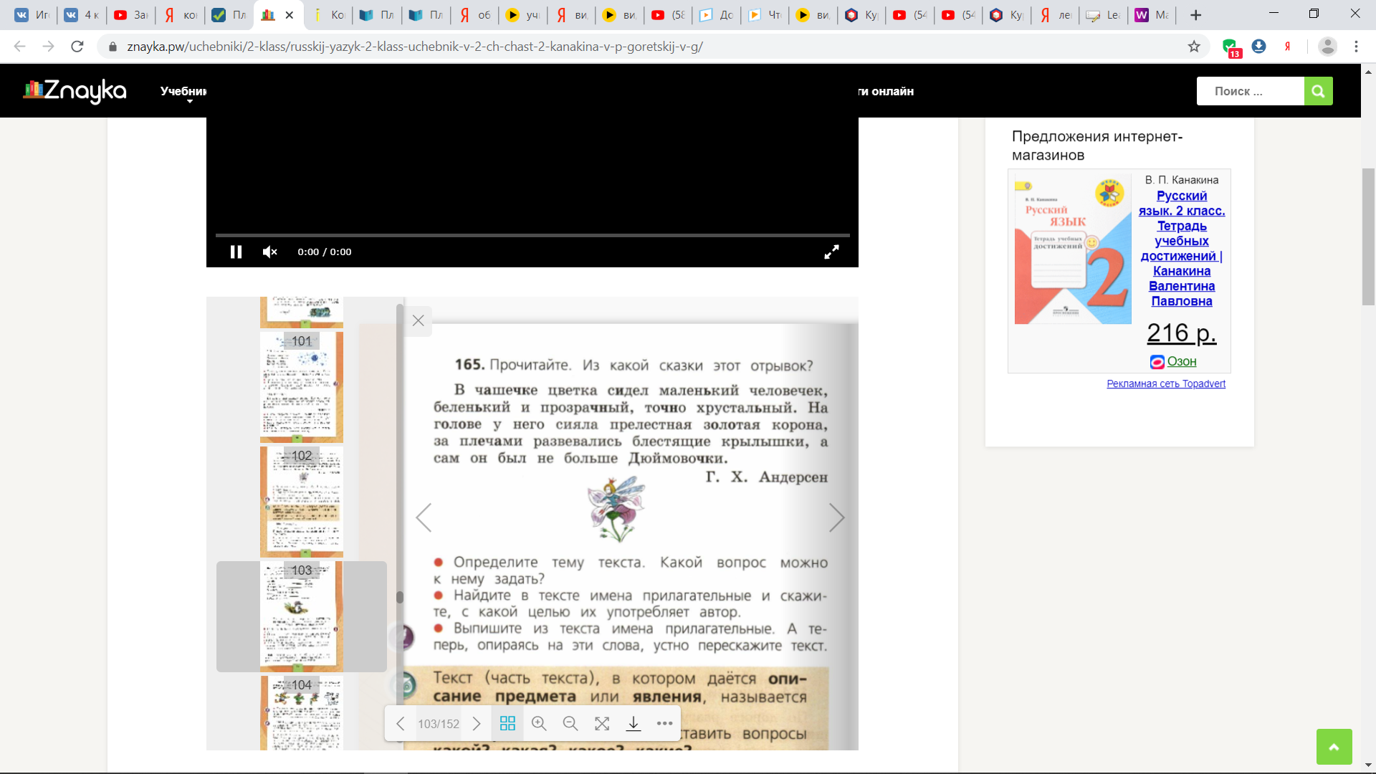Next page arrow in viewer toolbar
The image size is (1376, 774).
point(477,724)
